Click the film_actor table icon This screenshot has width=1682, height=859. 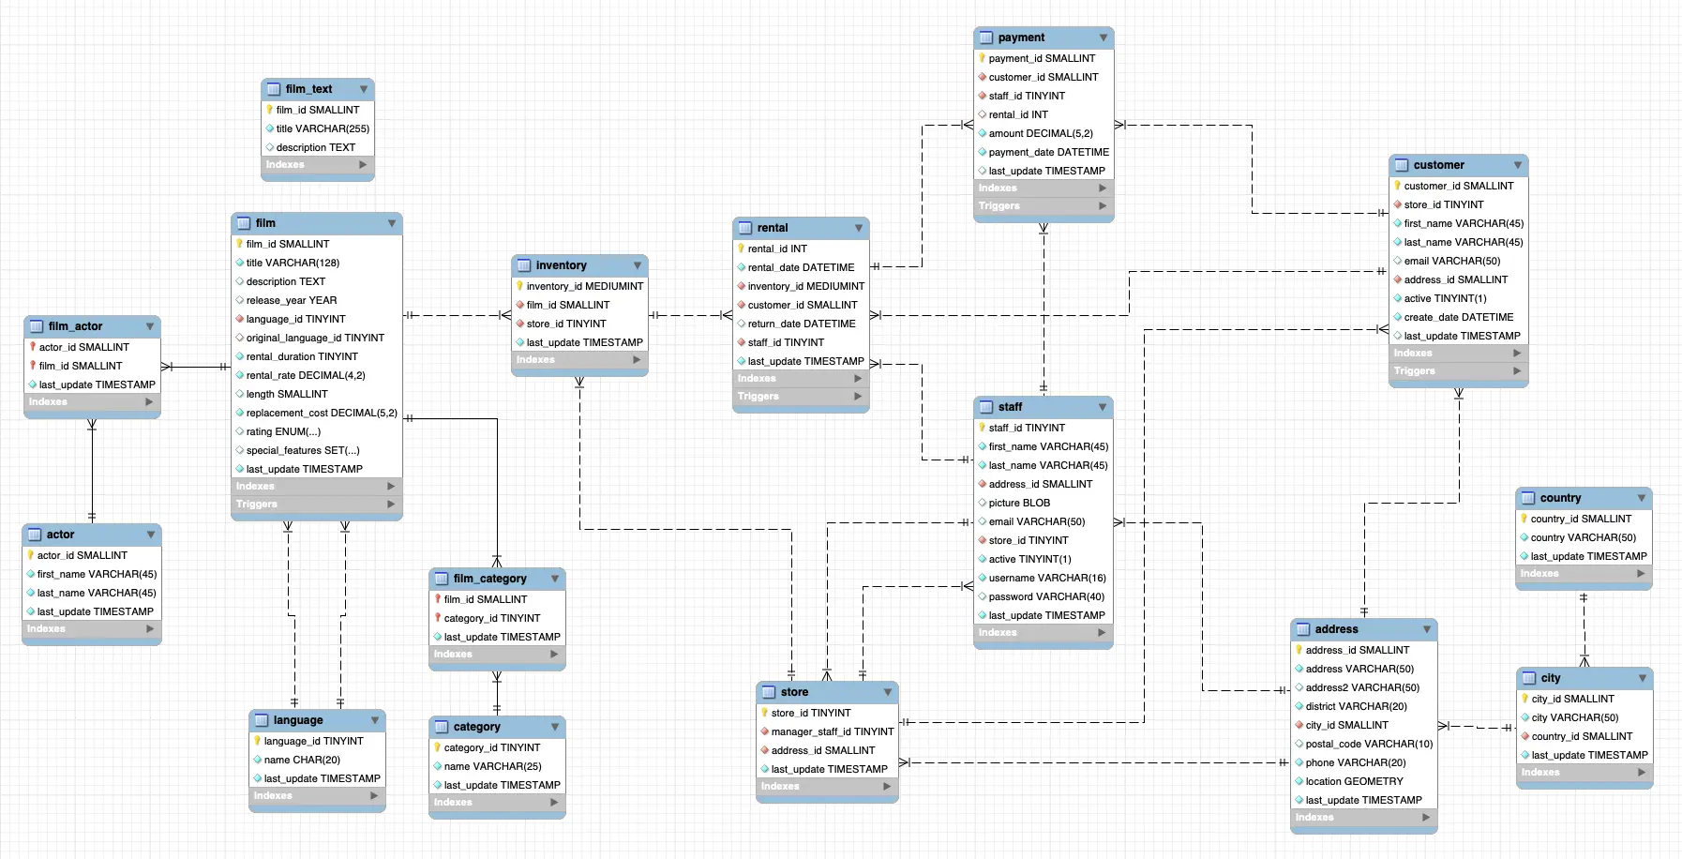[36, 326]
